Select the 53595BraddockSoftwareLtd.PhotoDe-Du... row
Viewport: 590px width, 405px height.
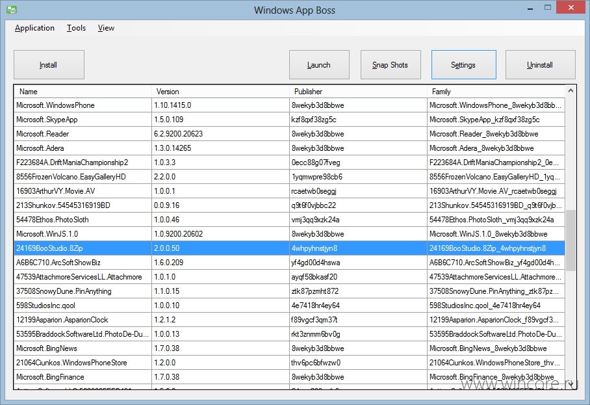coord(289,334)
